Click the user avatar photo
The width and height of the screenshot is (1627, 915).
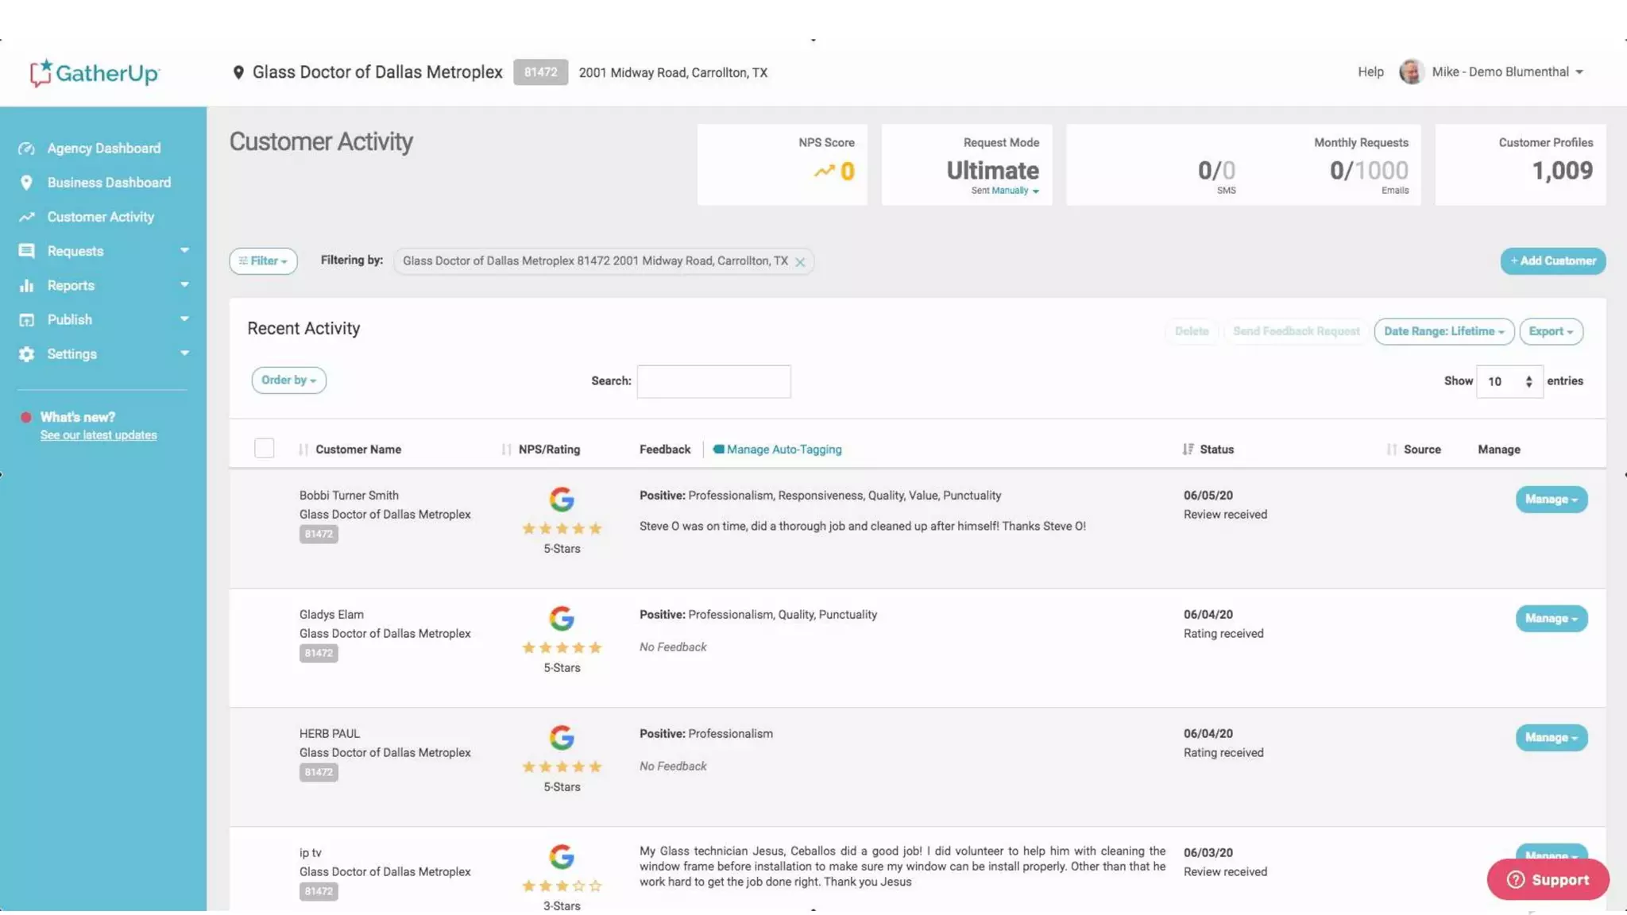tap(1411, 71)
